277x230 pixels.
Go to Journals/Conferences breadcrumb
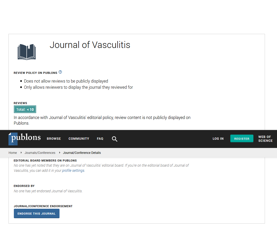click(x=40, y=153)
